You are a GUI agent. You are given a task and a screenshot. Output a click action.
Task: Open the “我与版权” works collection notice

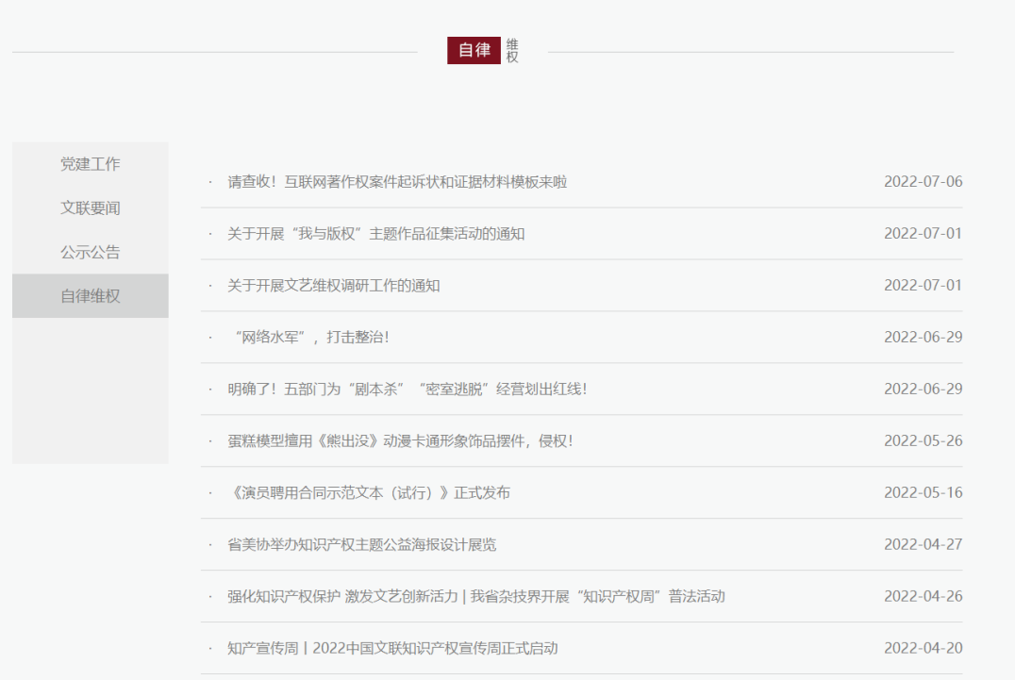coord(375,234)
